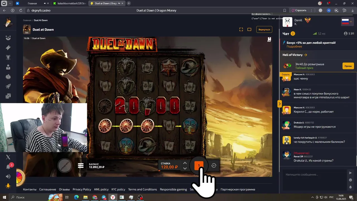Expand the language dropdown with Russian flag
357x201 pixels.
coord(348,21)
